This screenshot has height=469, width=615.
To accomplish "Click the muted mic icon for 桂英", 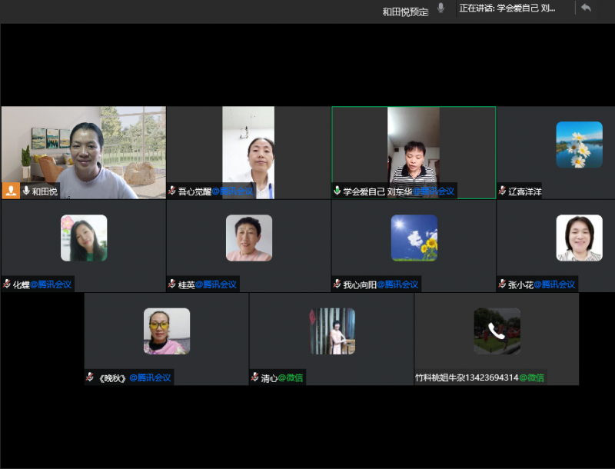I will tap(172, 284).
